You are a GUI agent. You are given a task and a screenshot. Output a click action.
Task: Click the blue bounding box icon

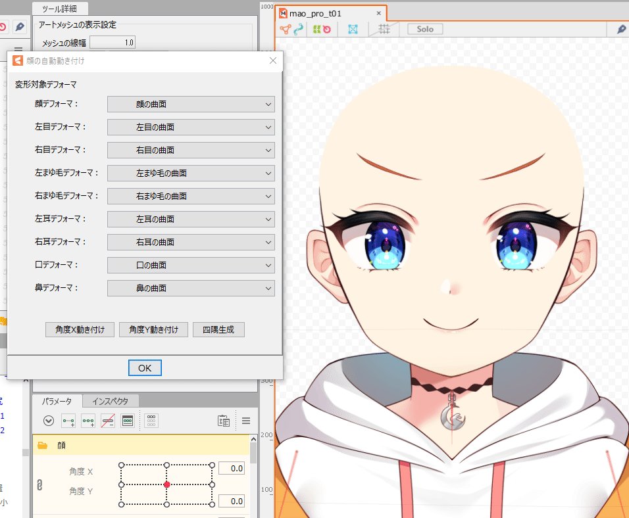[353, 30]
